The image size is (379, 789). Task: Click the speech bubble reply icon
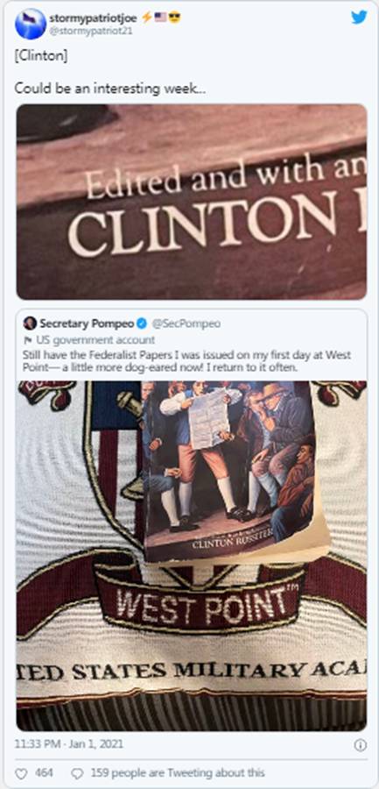(x=77, y=773)
